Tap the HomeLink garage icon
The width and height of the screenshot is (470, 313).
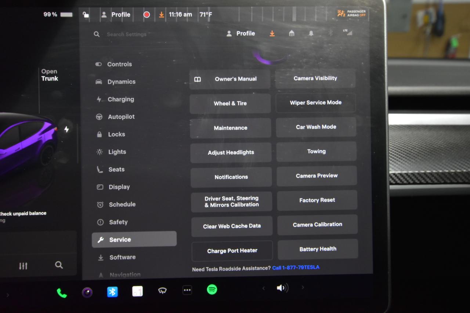292,33
